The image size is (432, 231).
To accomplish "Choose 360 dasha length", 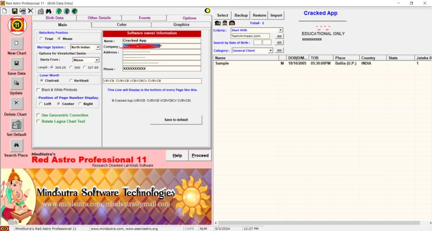I will tap(71, 67).
